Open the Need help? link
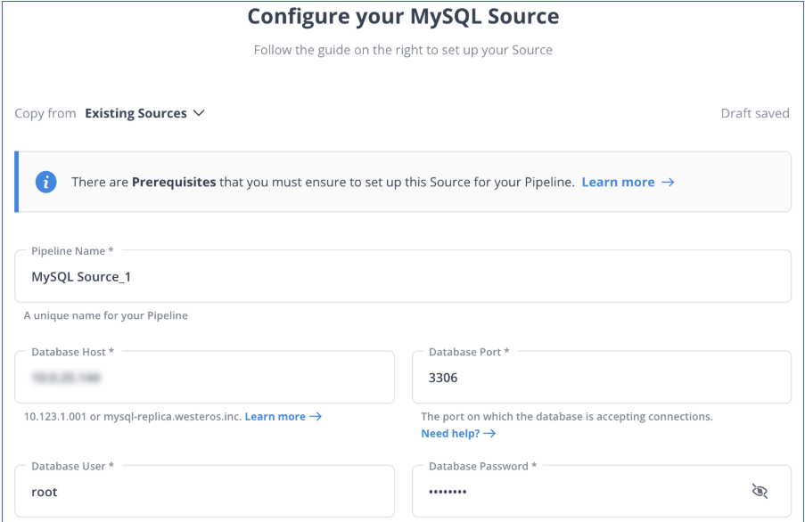The width and height of the screenshot is (805, 522). (x=458, y=433)
